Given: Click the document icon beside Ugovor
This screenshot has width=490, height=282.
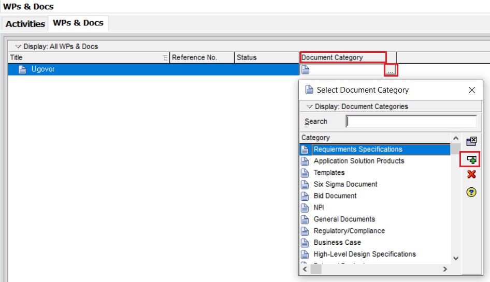Looking at the screenshot, I should 22,70.
